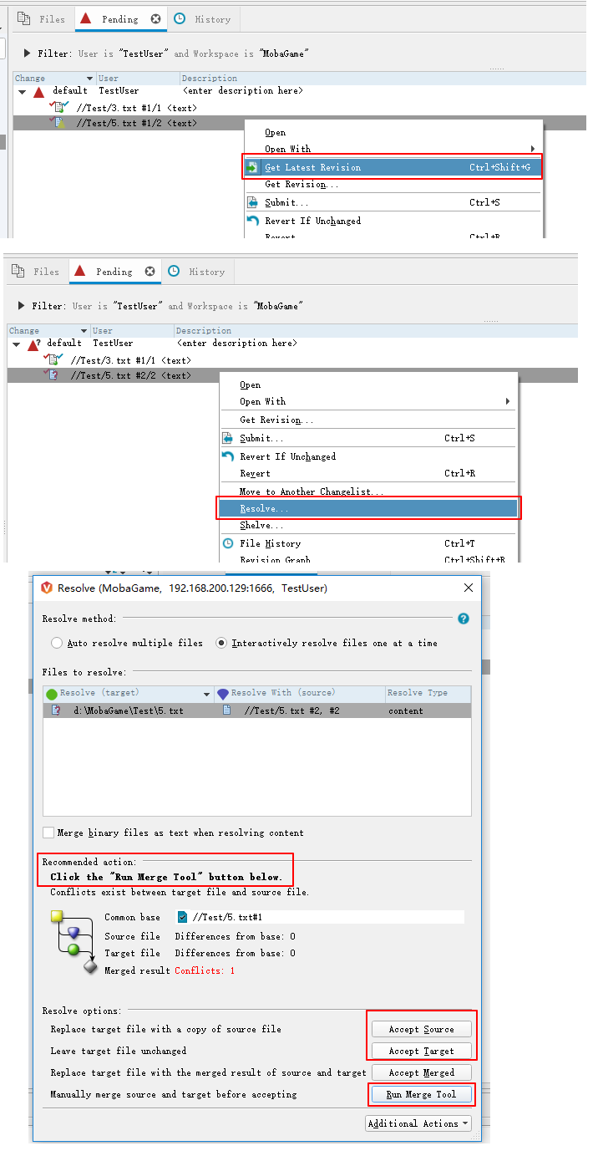Select Interactively resolve files one at a time
The width and height of the screenshot is (598, 1151).
click(221, 643)
